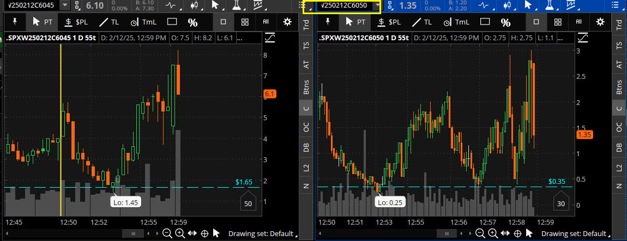This screenshot has height=241, width=627.
Task: Open time-frame pulse icon in left chart
Action: pos(172,5)
